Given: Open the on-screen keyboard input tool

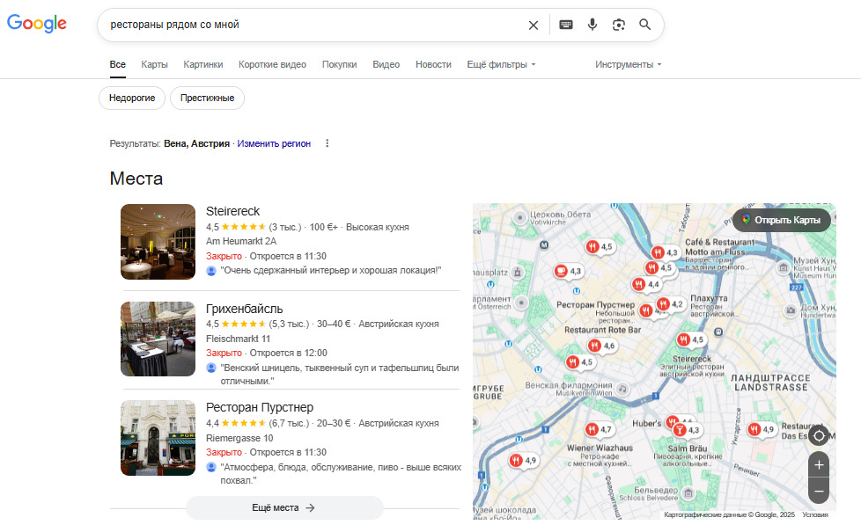Looking at the screenshot, I should click(566, 25).
